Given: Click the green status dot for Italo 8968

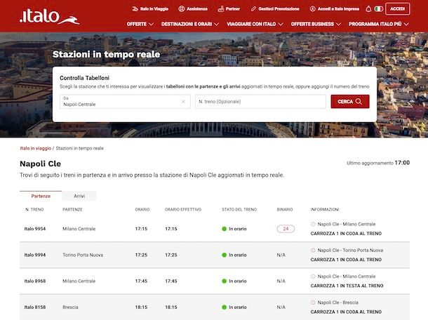Looking at the screenshot, I should [225, 281].
